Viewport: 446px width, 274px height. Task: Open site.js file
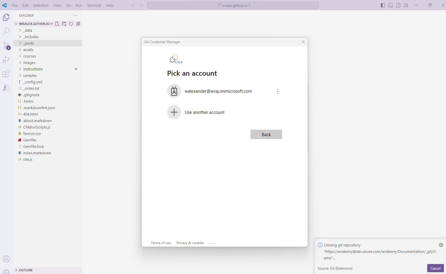pos(48,159)
